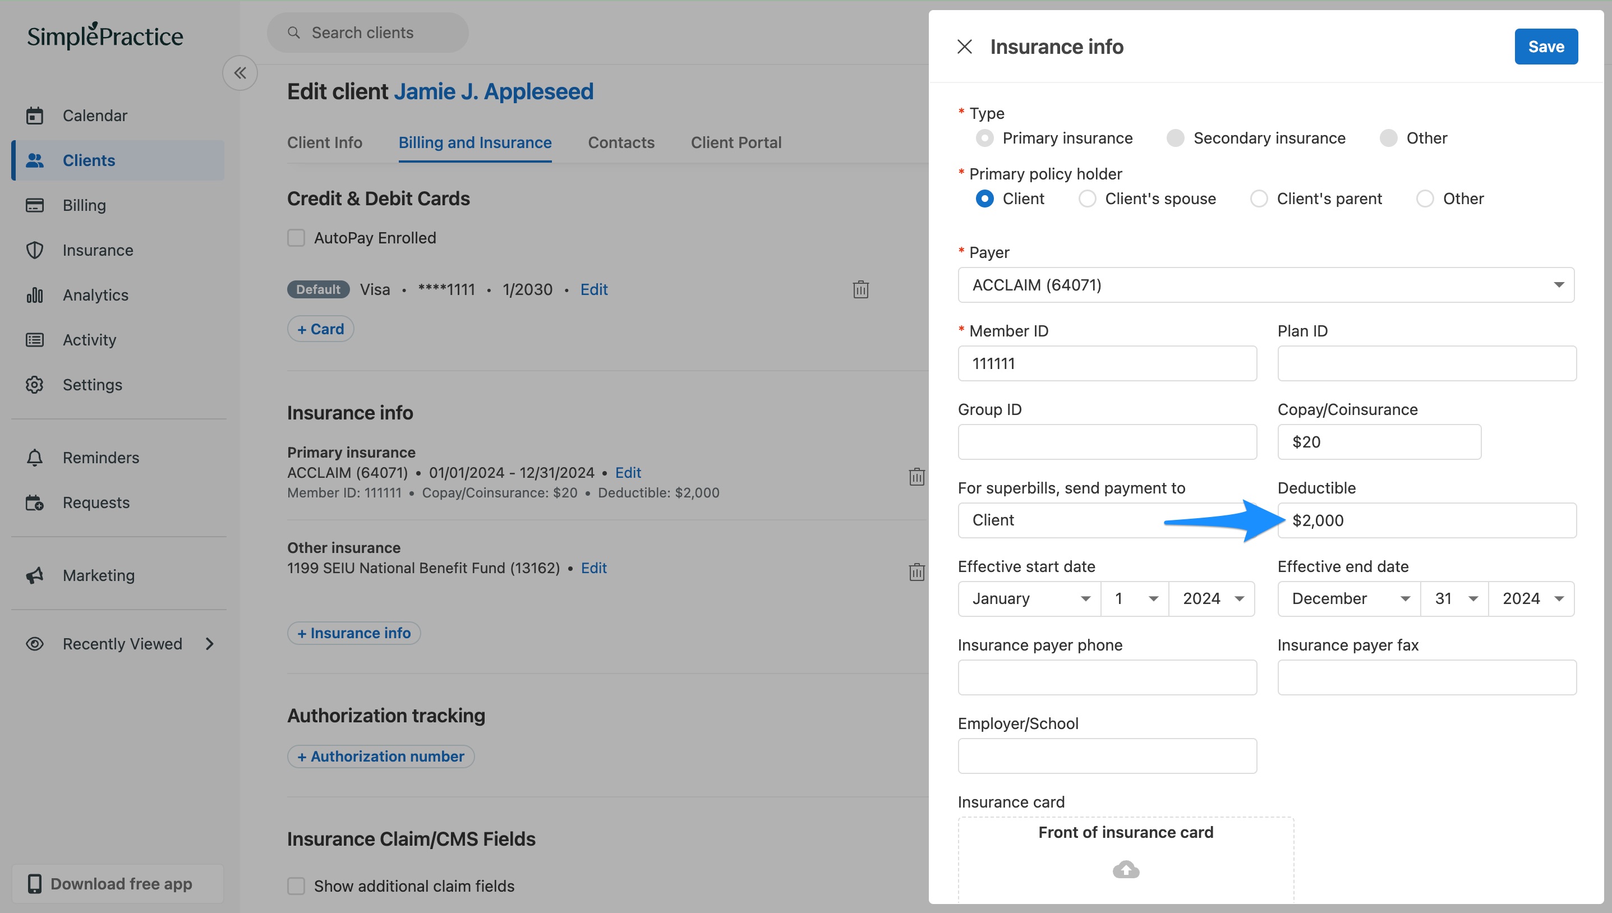Click the Recently Viewed eye icon

point(34,644)
